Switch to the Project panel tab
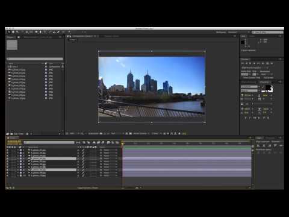This screenshot has height=217, width=289. [x=11, y=37]
